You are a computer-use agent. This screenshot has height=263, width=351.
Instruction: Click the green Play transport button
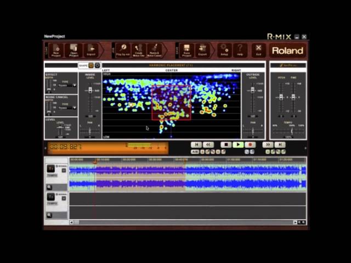click(238, 145)
